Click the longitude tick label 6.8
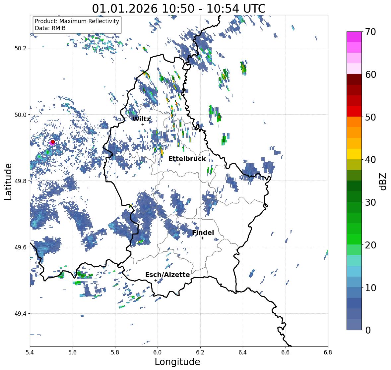Screen dimensions: 391x370 point(328,352)
